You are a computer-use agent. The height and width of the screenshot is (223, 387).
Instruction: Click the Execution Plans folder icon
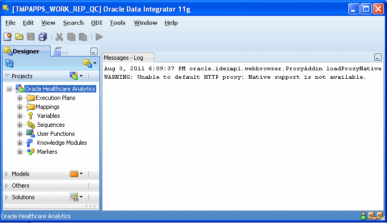(31, 98)
